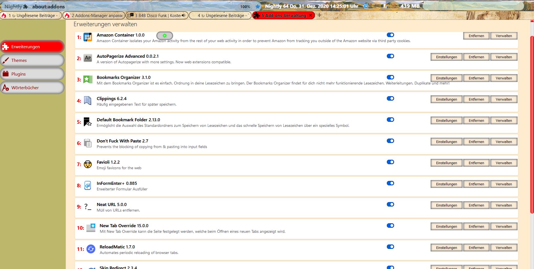
Task: Close the Add-ons-Verwaltung tab
Action: coord(310,16)
